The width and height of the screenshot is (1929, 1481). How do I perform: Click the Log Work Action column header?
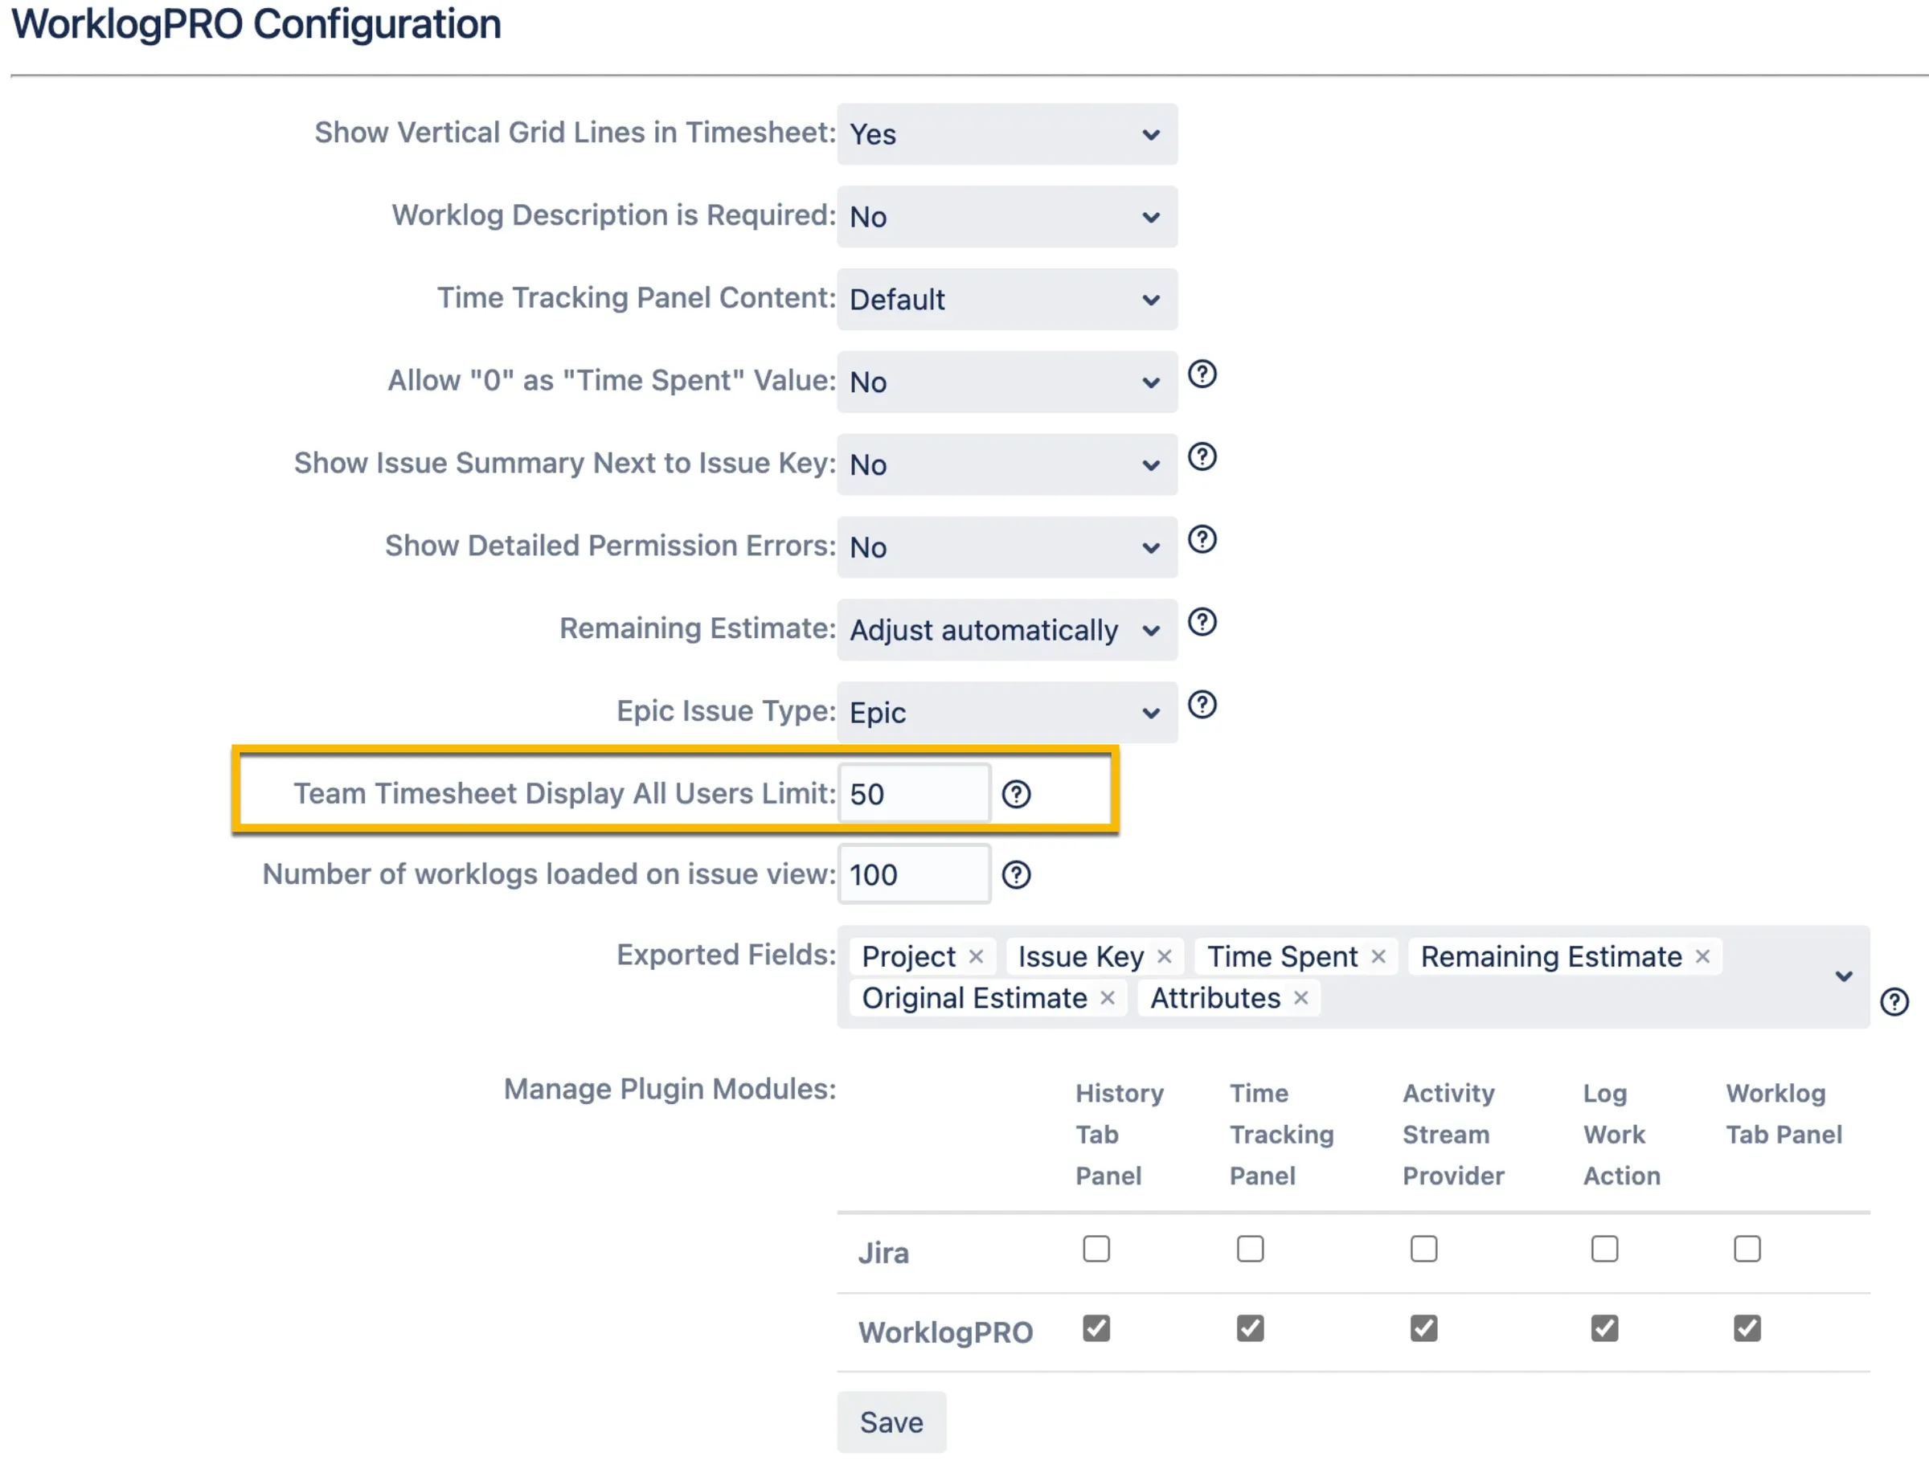[x=1621, y=1135]
